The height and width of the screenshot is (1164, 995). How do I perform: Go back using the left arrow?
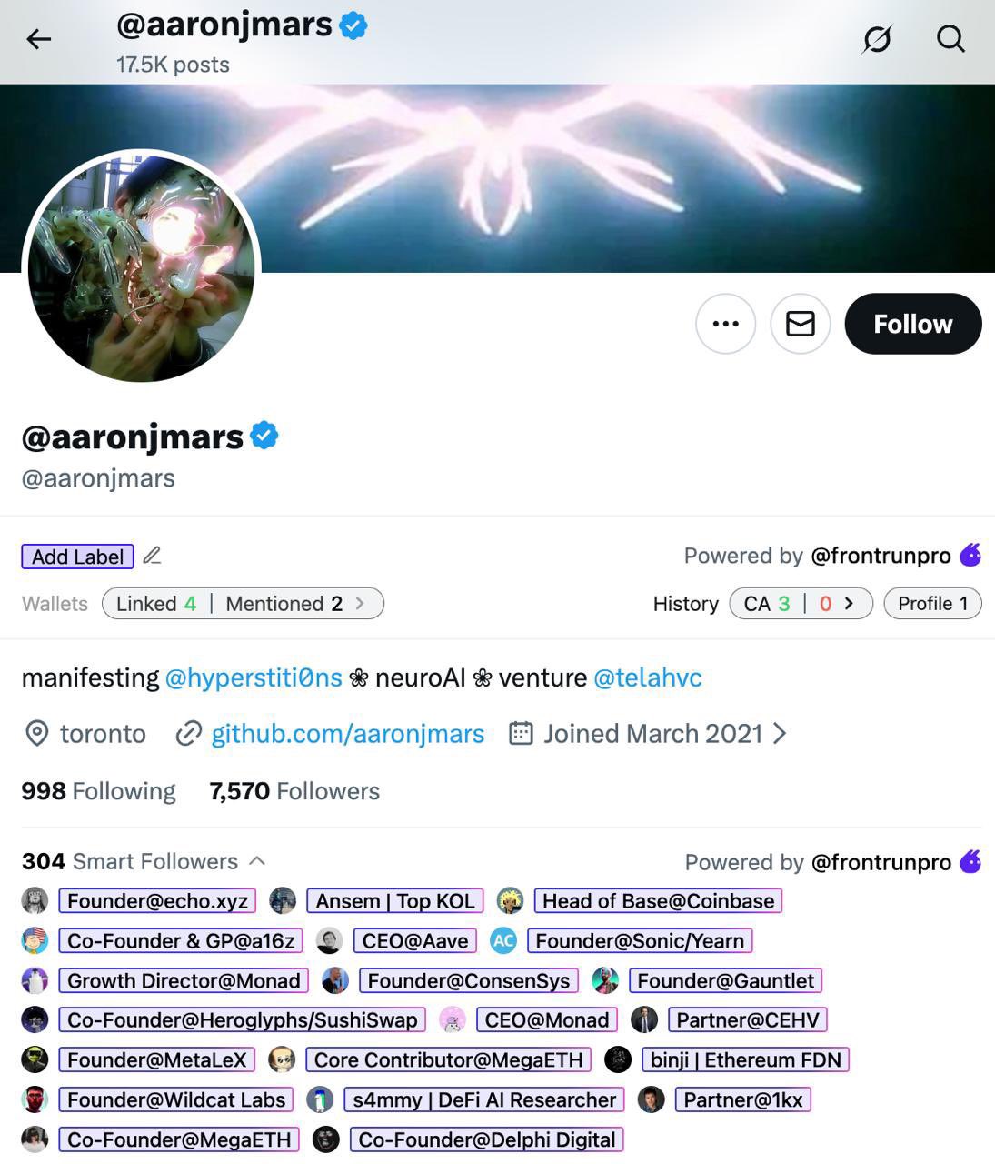pyautogui.click(x=39, y=39)
